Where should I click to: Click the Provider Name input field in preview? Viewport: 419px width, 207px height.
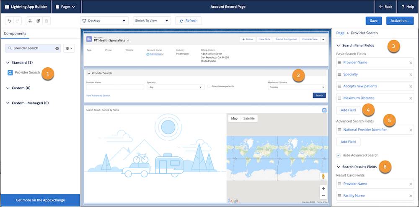tap(115, 87)
